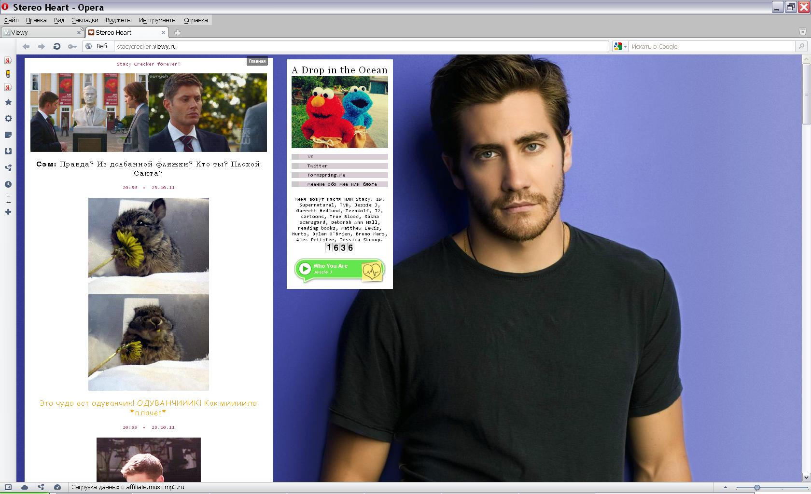This screenshot has width=811, height=494.
Task: Open the Notes panel in sidebar
Action: [8, 135]
